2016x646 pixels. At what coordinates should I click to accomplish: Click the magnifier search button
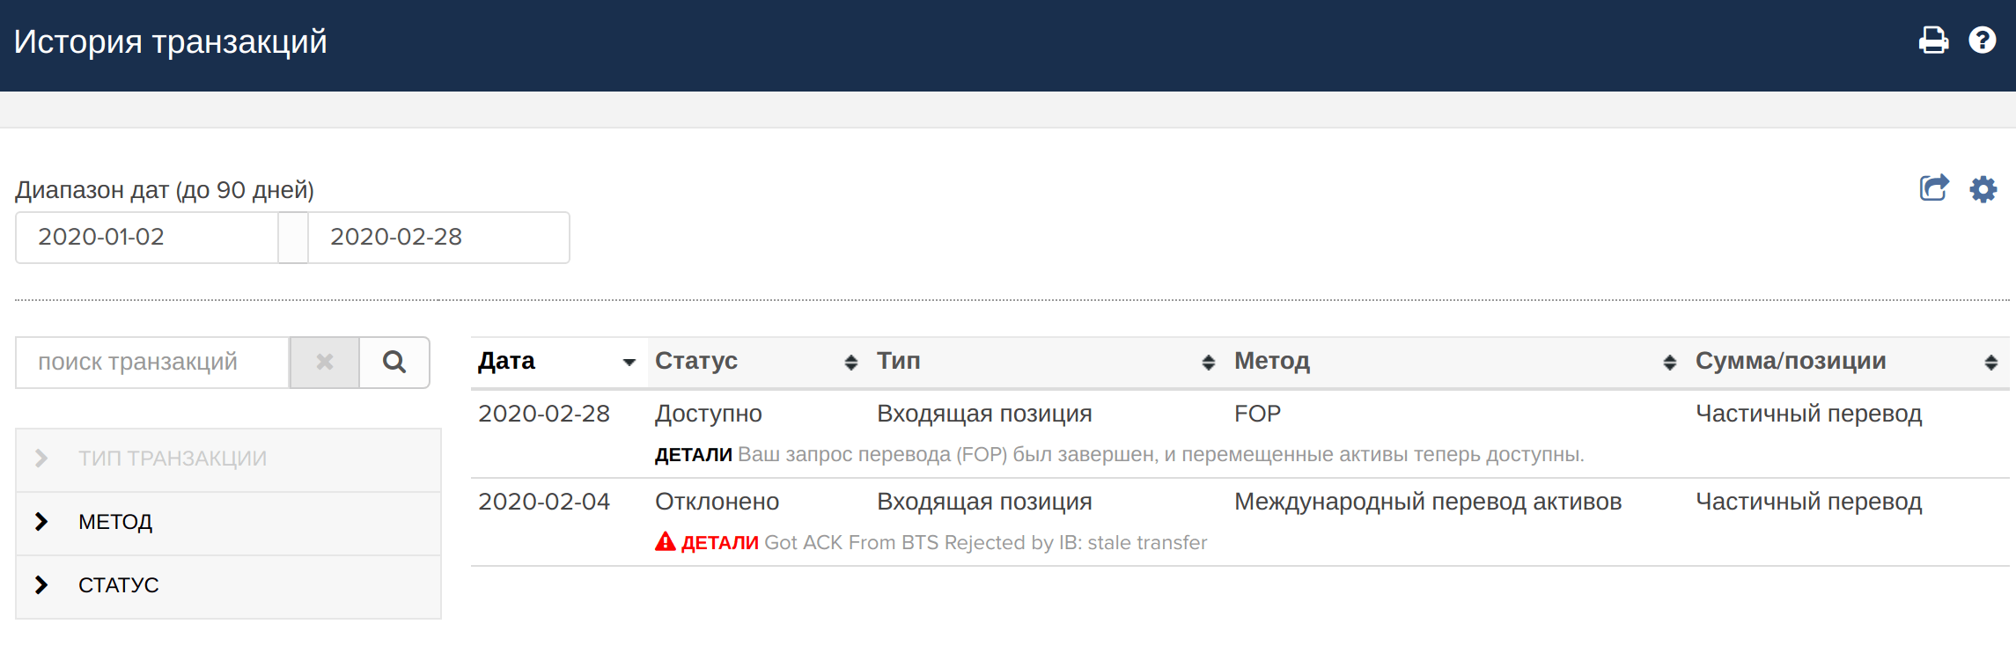[x=394, y=362]
